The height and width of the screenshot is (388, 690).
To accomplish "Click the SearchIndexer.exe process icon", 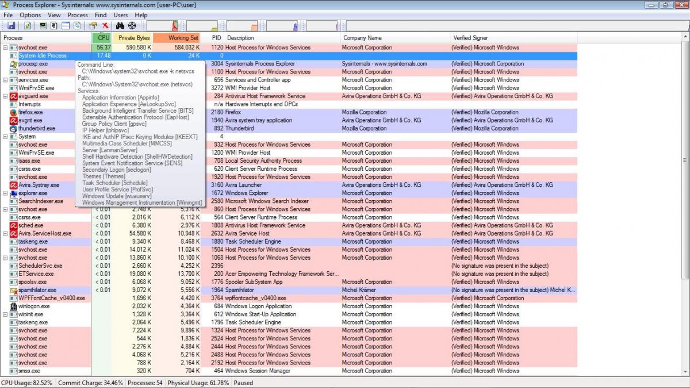I will [14, 201].
